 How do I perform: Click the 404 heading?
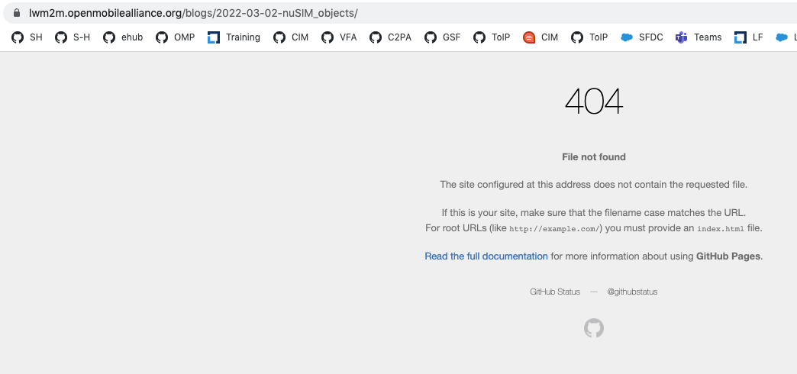pyautogui.click(x=594, y=101)
